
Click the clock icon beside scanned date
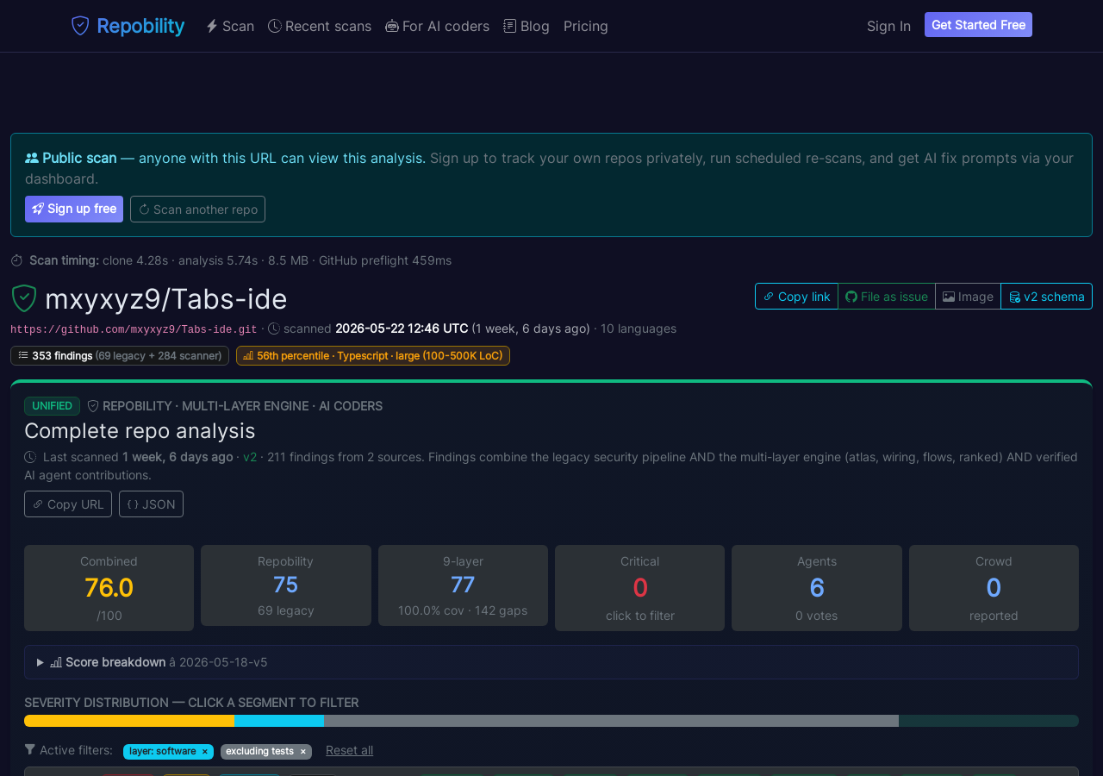coord(274,329)
